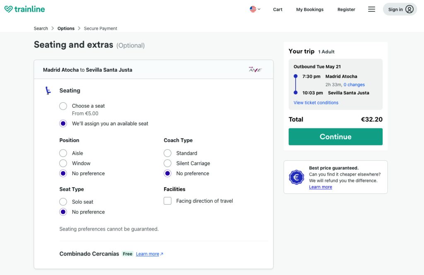Image resolution: width=424 pixels, height=275 pixels.
Task: Select No preference under Coach Type
Action: click(167, 174)
